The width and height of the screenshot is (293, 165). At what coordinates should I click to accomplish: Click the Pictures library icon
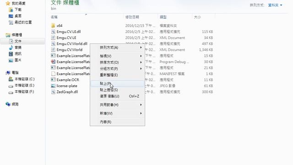pos(11,60)
